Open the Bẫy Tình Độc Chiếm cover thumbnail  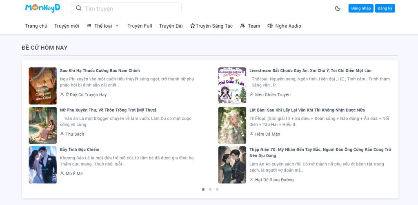click(42, 165)
